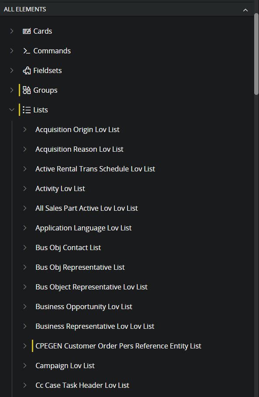Click the vertical scrollbar thumb
The image size is (259, 397).
(256, 54)
